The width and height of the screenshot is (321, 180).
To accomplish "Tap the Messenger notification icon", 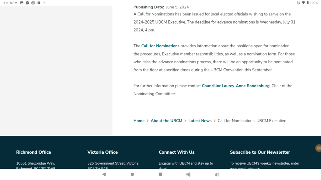I will tap(27, 3).
